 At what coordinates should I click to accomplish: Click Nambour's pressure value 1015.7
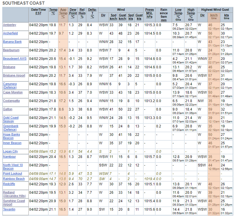(150, 157)
